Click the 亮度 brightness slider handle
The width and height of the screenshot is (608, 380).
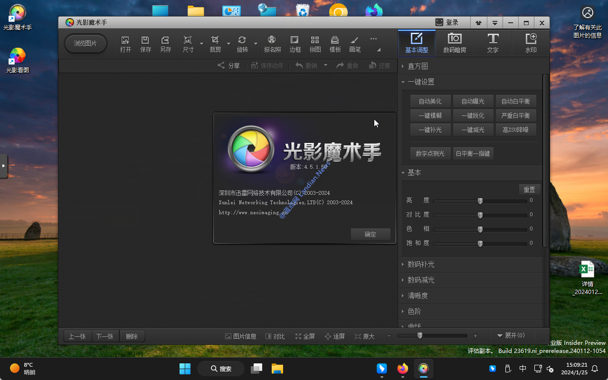[480, 201]
